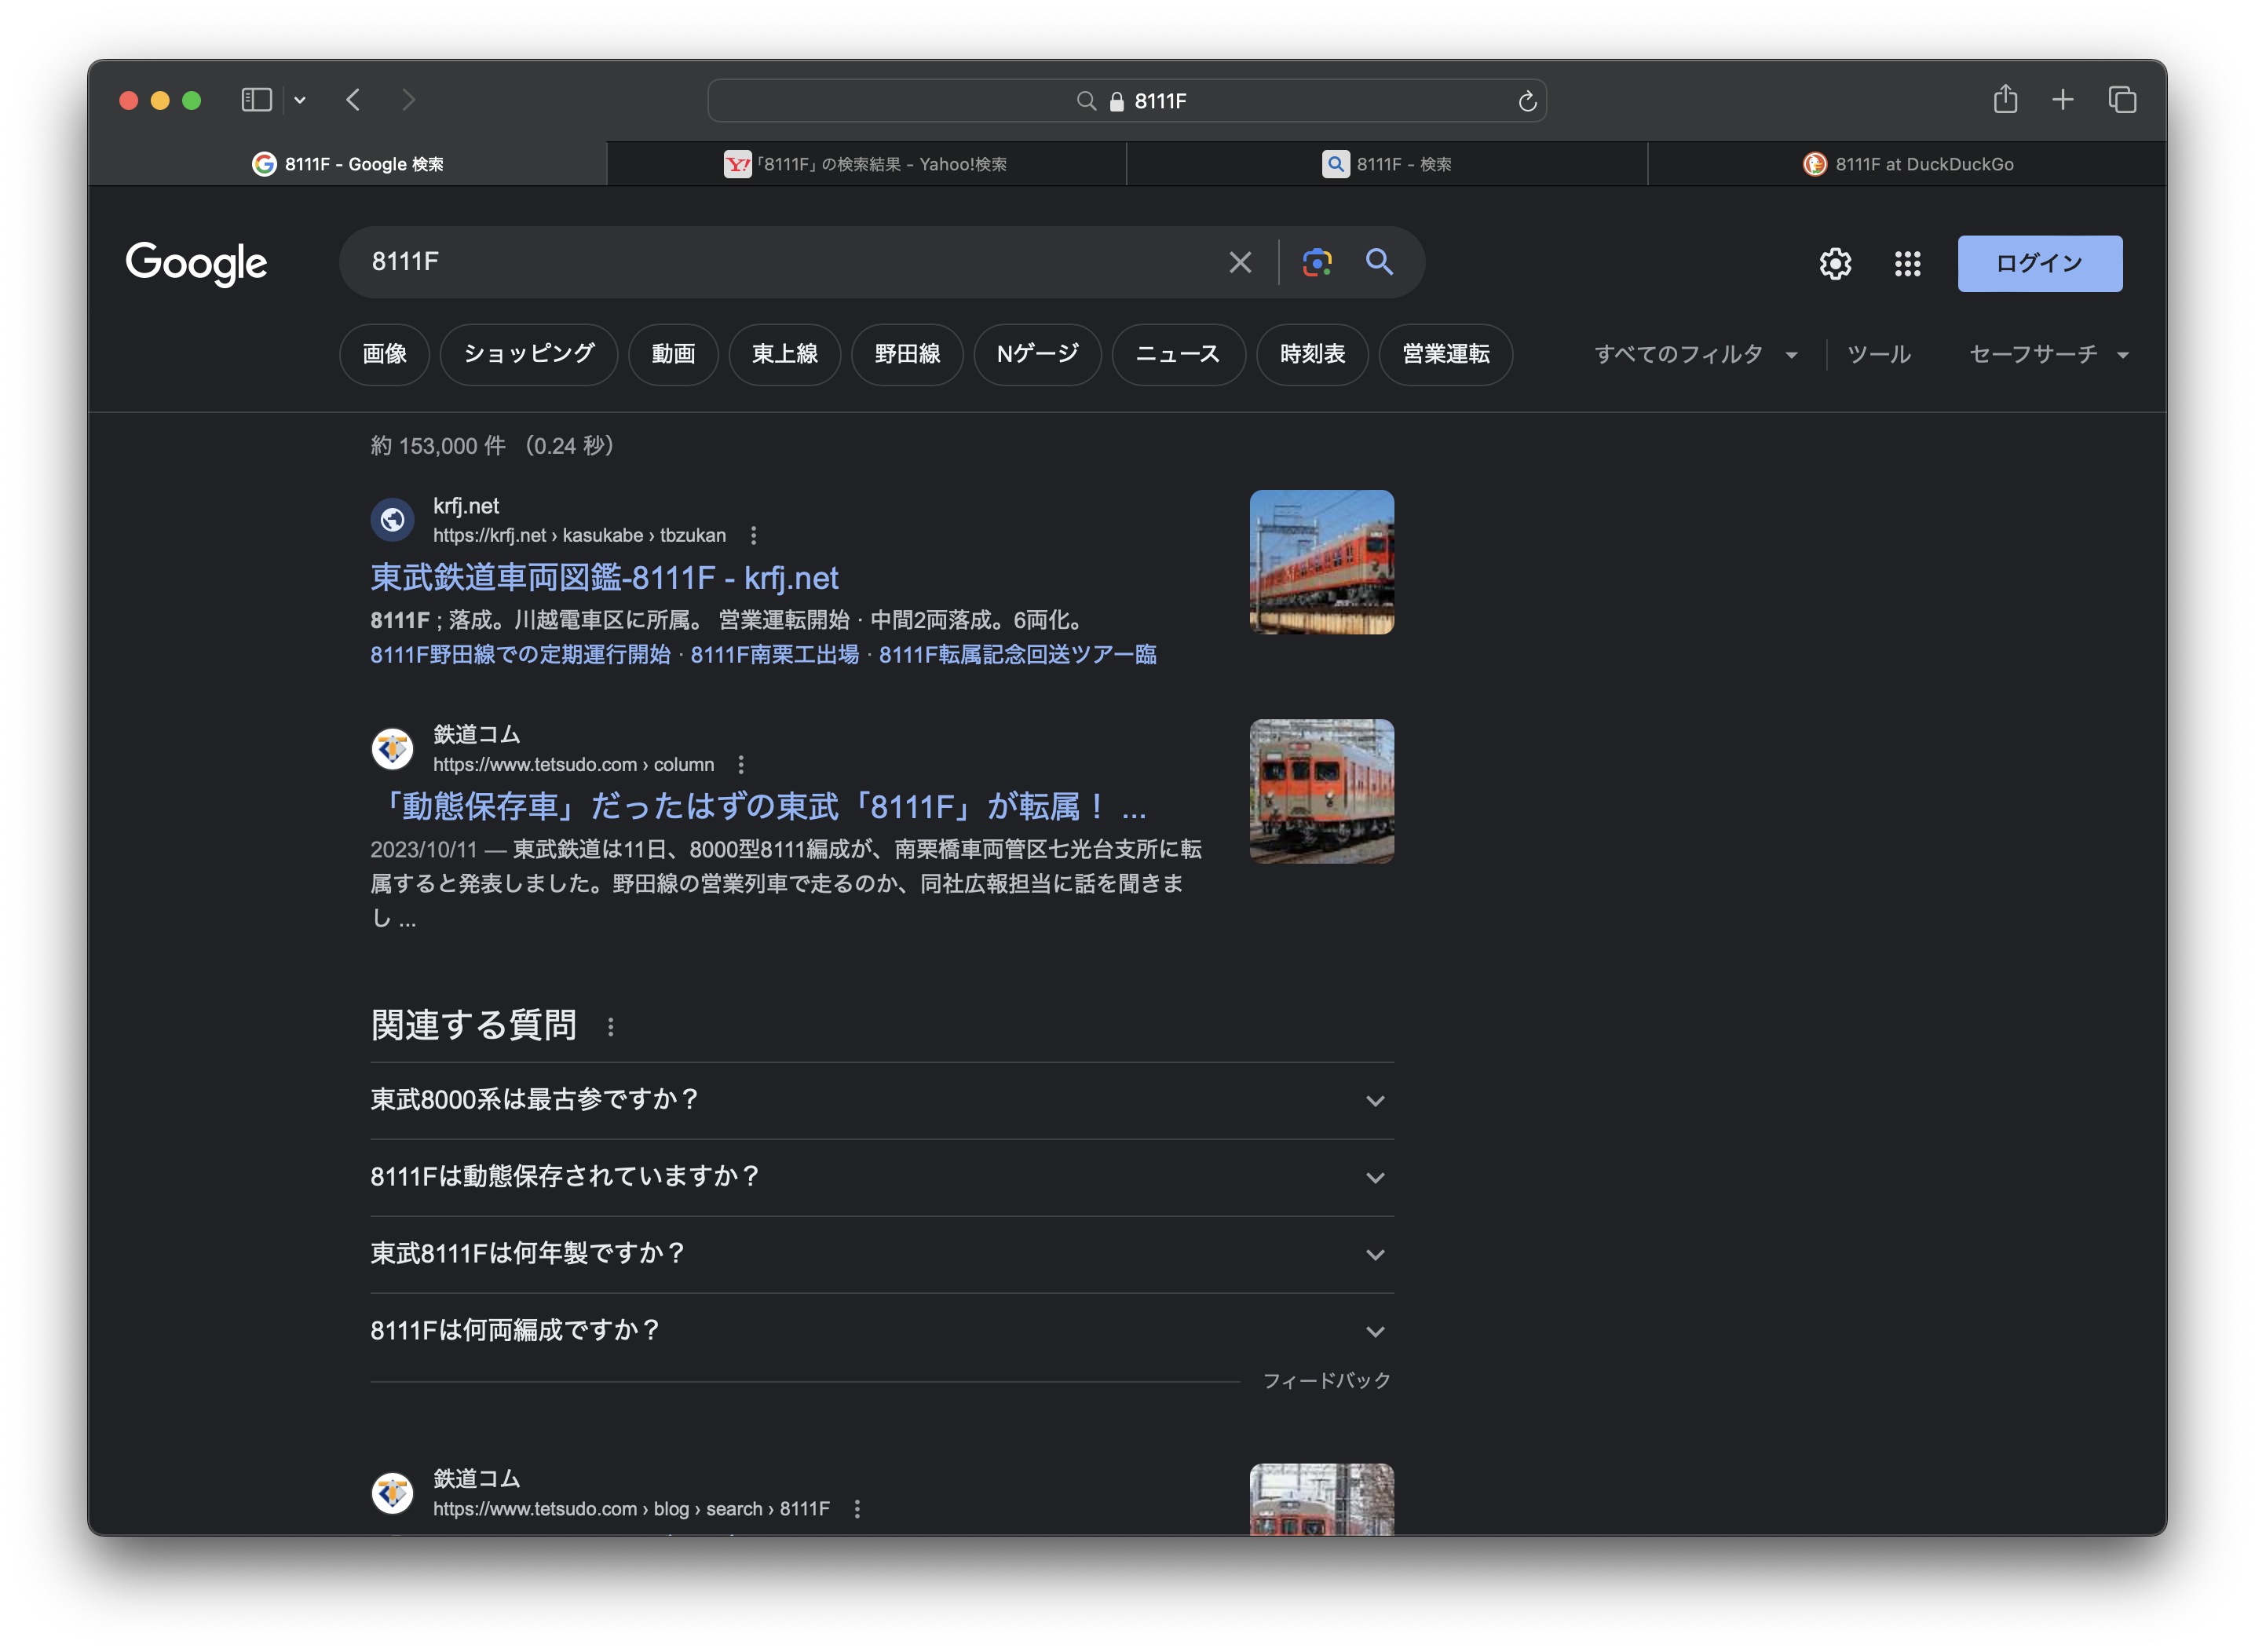Open the セーフサーチ dropdown
Viewport: 2255px width, 1652px height.
[2047, 354]
